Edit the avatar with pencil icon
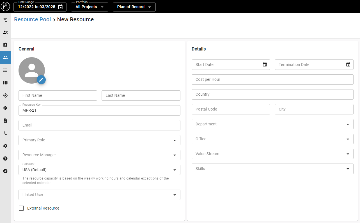360x223 pixels. click(41, 80)
